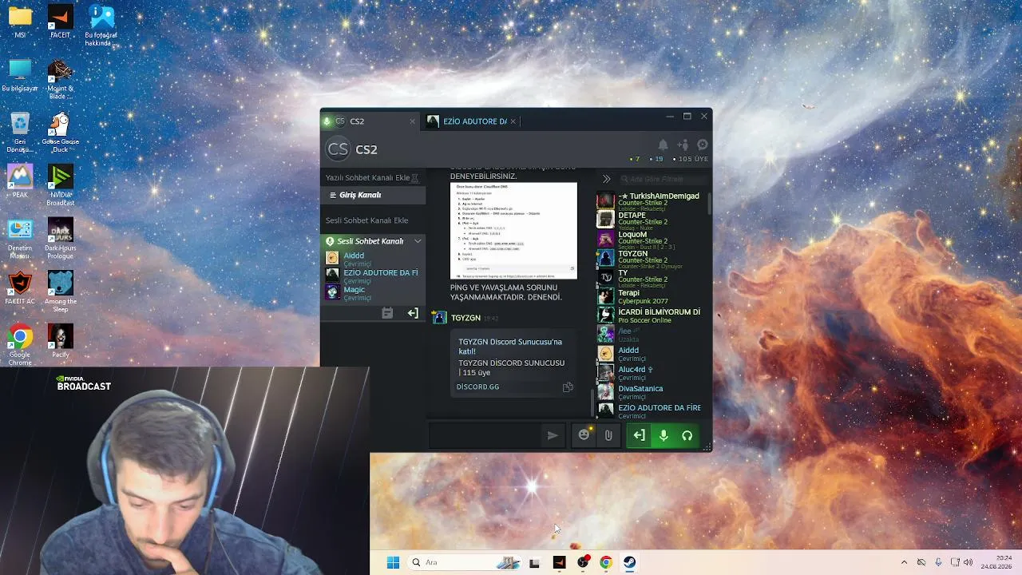Leave voice chat using the green exit button

(639, 435)
